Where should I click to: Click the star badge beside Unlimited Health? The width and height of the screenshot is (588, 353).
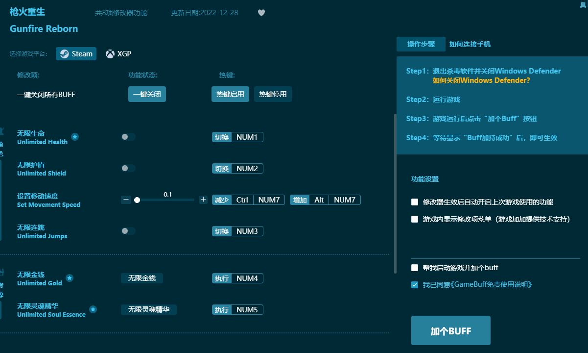75,137
